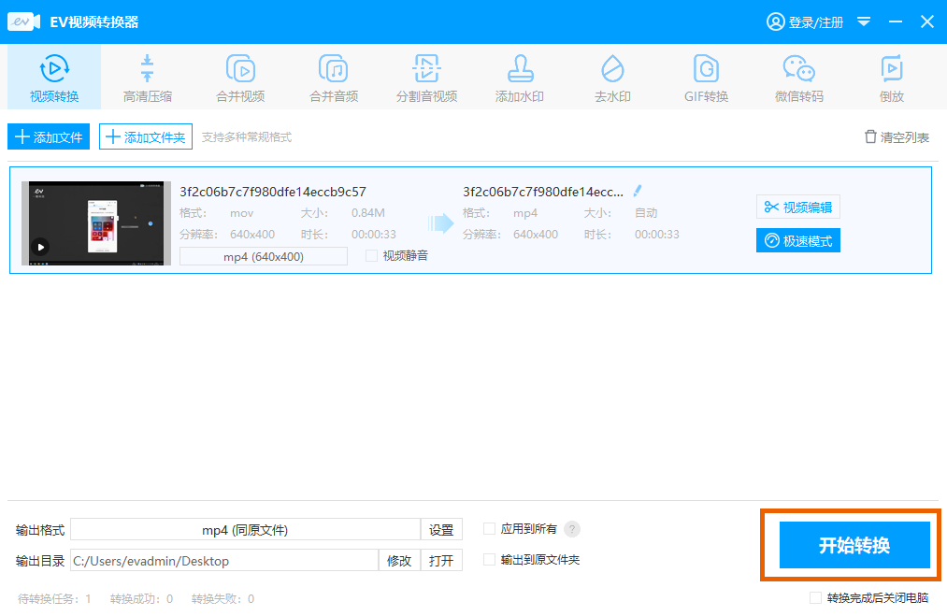
Task: Click the 设置 button next to output format
Action: pyautogui.click(x=441, y=530)
